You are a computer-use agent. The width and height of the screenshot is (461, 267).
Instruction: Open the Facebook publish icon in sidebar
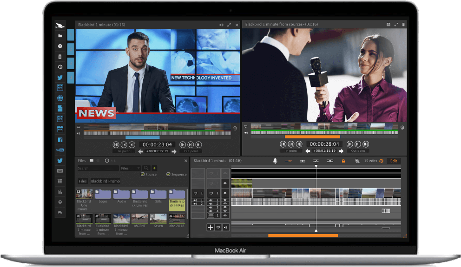tap(60, 140)
